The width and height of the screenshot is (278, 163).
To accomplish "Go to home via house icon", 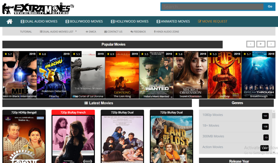I will [x=10, y=21].
